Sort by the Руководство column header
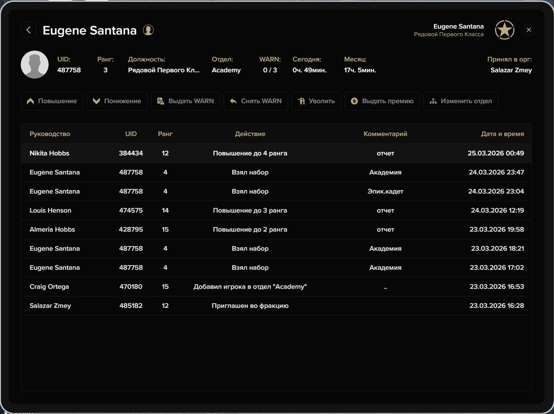Screen dimensions: 554x414 [50, 134]
